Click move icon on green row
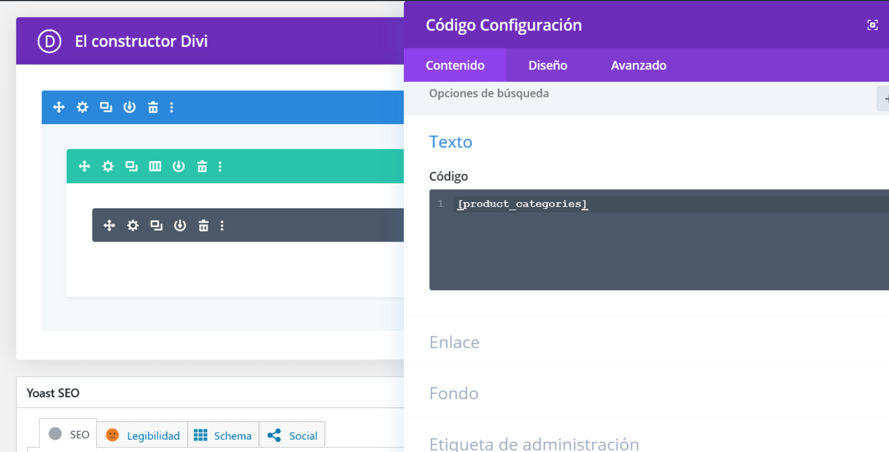 (x=85, y=166)
